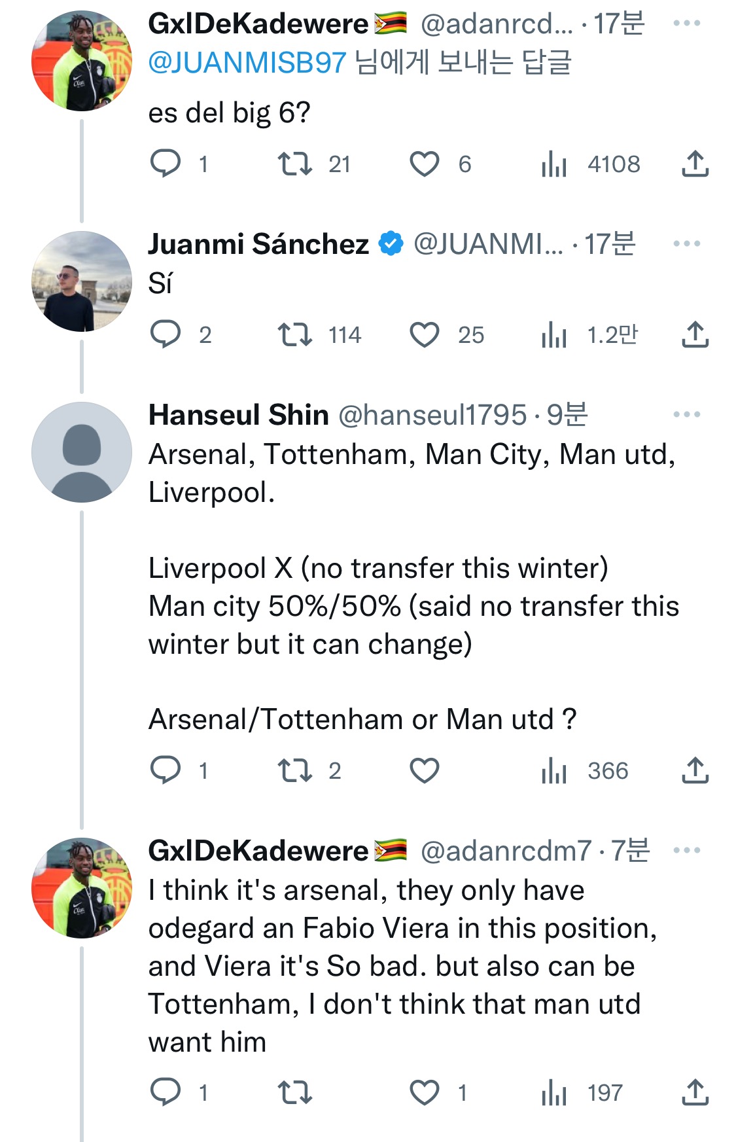View Juanmi Sánchez's profile picture

[82, 281]
